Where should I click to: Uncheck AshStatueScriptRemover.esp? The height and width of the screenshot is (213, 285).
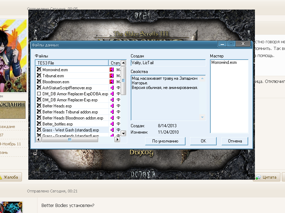pyautogui.click(x=39, y=87)
